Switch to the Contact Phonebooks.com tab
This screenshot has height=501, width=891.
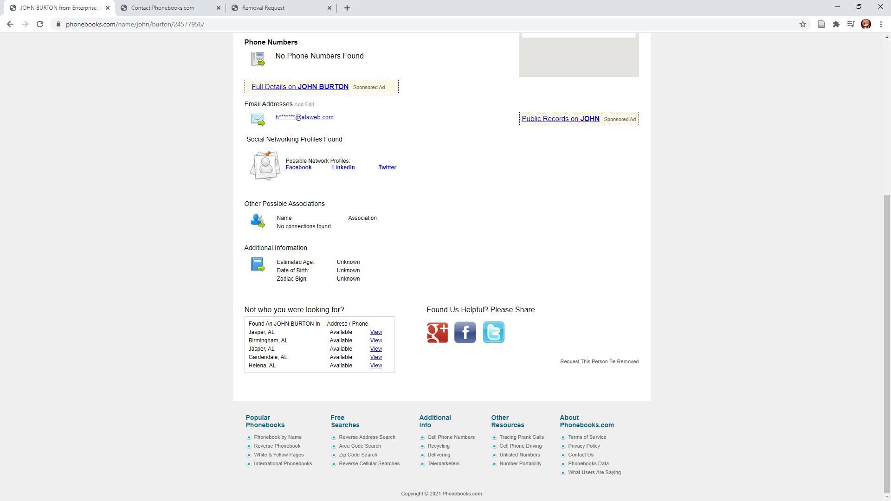click(x=170, y=8)
